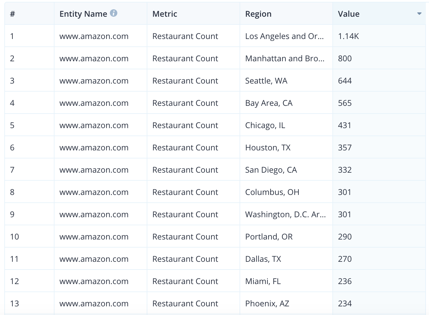Image resolution: width=429 pixels, height=315 pixels.
Task: Click the Region column header
Action: pyautogui.click(x=258, y=14)
